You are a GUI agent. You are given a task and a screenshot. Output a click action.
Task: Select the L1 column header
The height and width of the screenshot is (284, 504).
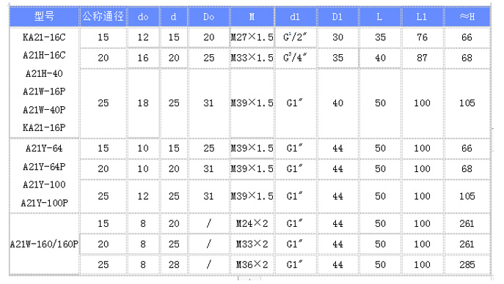[x=422, y=16]
